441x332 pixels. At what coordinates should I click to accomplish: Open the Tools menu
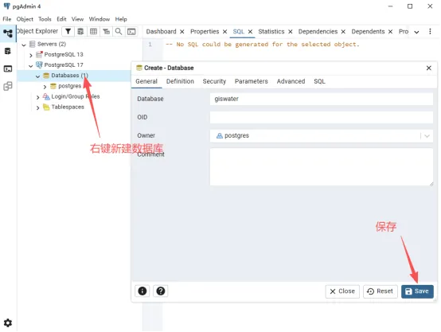45,19
